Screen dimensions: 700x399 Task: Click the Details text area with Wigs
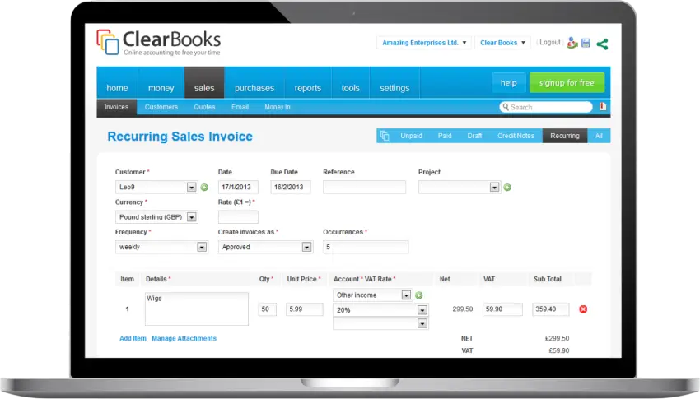click(197, 309)
